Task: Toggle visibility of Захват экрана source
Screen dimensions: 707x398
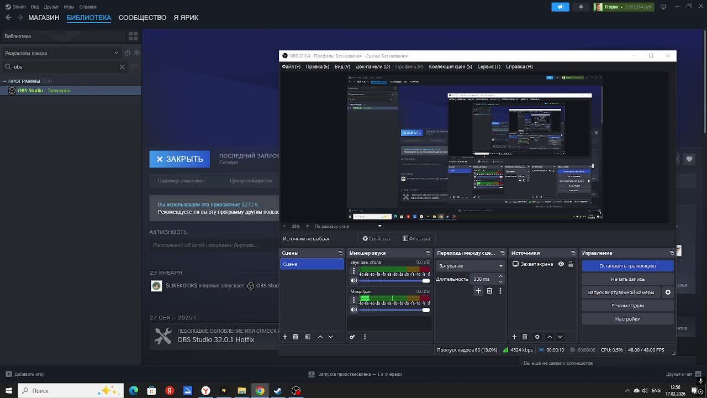Action: pos(561,264)
